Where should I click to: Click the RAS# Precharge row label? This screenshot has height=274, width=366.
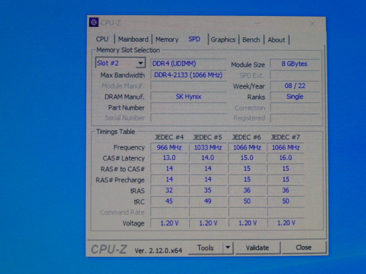pos(120,180)
